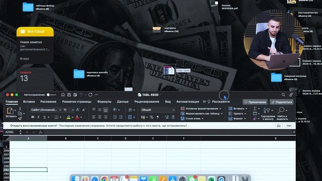The height and width of the screenshot is (181, 322).
Task: Click the Clear eraser icon
Action: (255, 119)
